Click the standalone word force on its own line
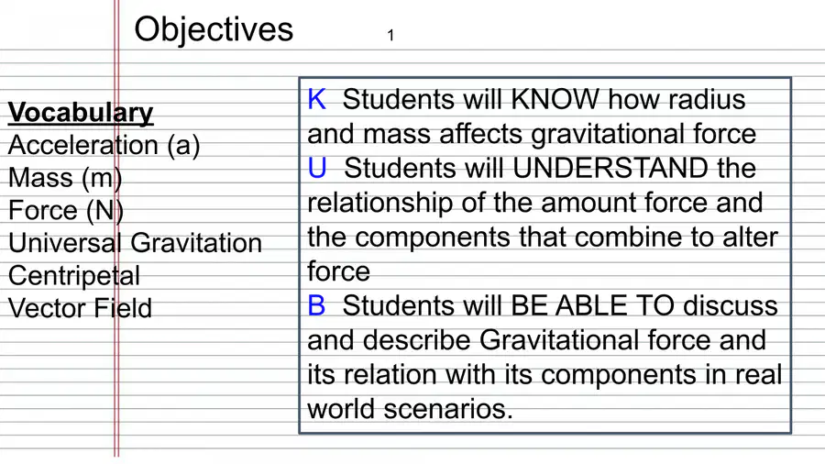Viewport: 825px width, 464px height. [339, 271]
